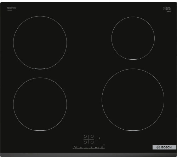Tap the minus power level control
This screenshot has width=177, height=159.
(x=86, y=147)
